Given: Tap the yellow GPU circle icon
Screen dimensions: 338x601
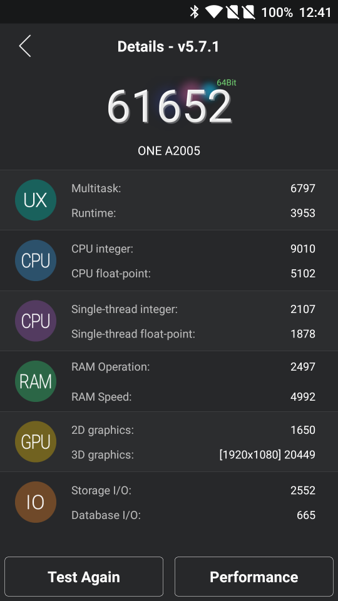Looking at the screenshot, I should point(36,441).
